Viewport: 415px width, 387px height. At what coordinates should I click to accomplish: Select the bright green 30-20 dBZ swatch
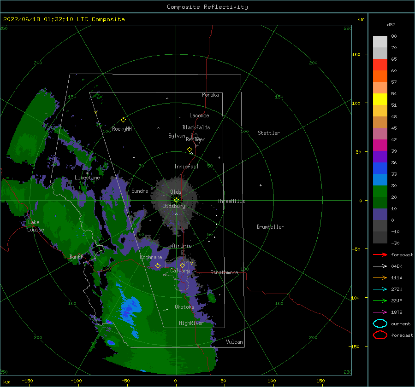(x=380, y=191)
